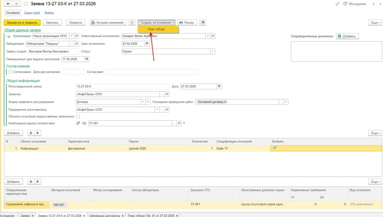383x217 pixels.
Task: Show help via the question mark near НД
Action: click(184, 123)
